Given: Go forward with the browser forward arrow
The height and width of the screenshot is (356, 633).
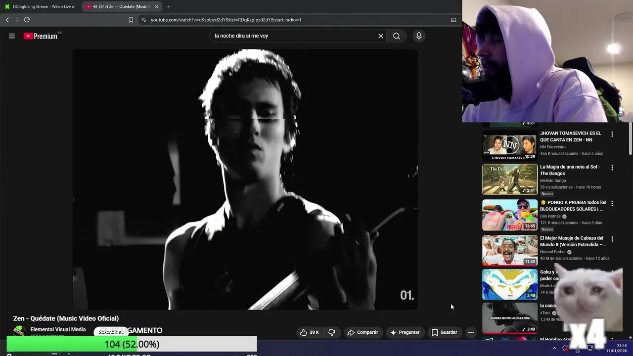Looking at the screenshot, I should coord(17,20).
